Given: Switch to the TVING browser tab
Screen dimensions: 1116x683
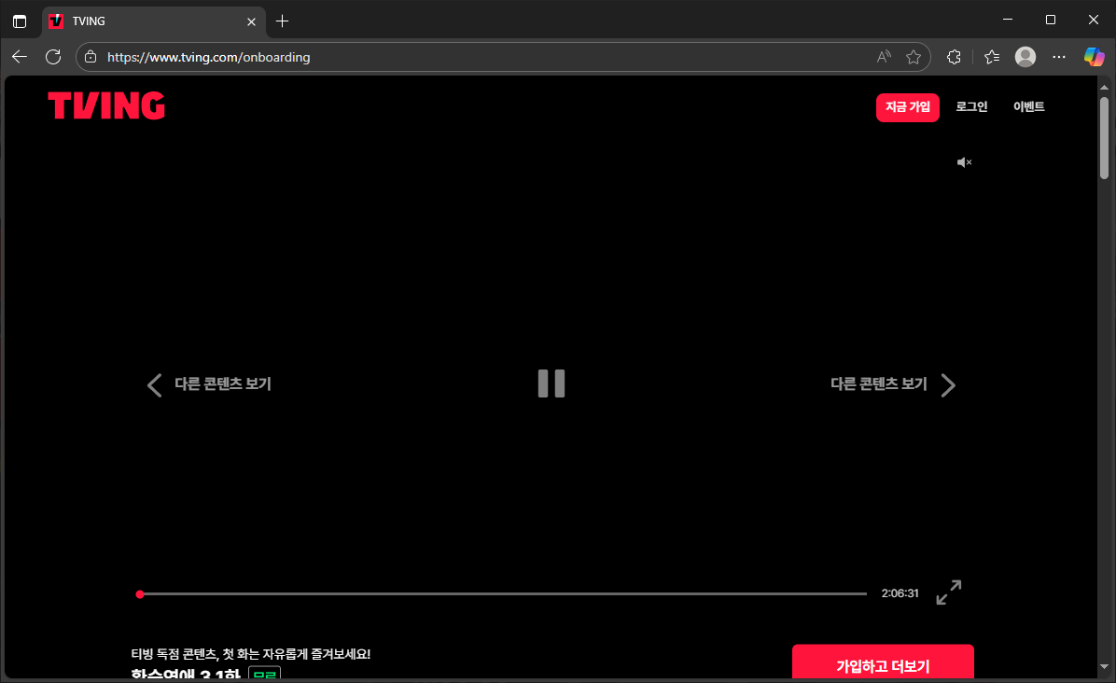Looking at the screenshot, I should 140,20.
